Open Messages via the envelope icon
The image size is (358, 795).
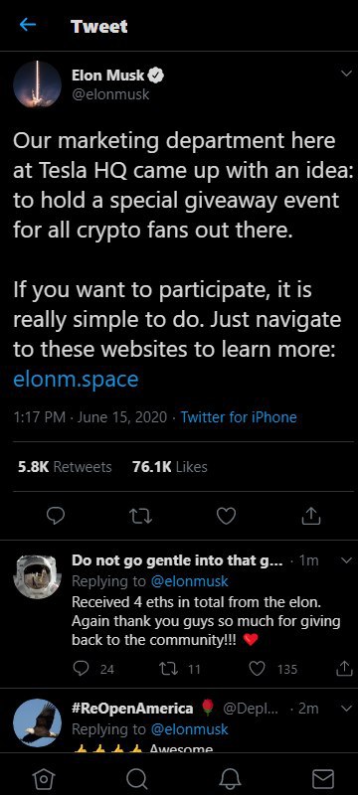(x=322, y=779)
